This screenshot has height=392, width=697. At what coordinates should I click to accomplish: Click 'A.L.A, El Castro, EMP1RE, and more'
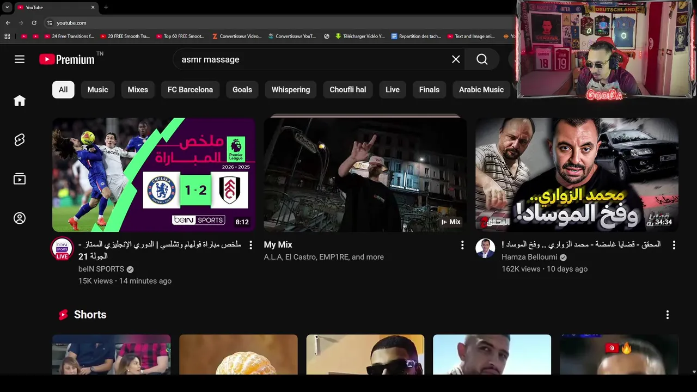coord(324,257)
